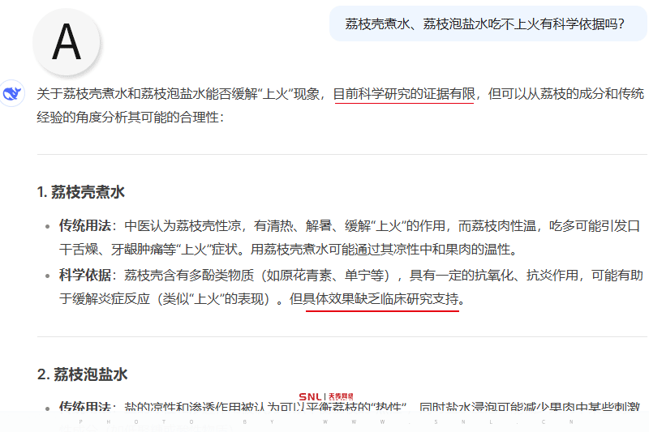Viewport: 649px width, 432px height.
Task: Click the first bullet dot under 荔枝壳煮水
Action: tap(47, 225)
